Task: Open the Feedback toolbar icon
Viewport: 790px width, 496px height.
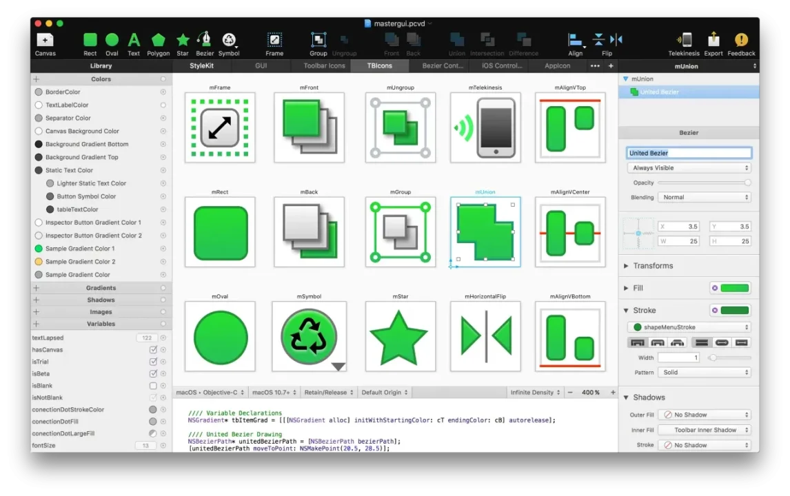Action: tap(741, 44)
